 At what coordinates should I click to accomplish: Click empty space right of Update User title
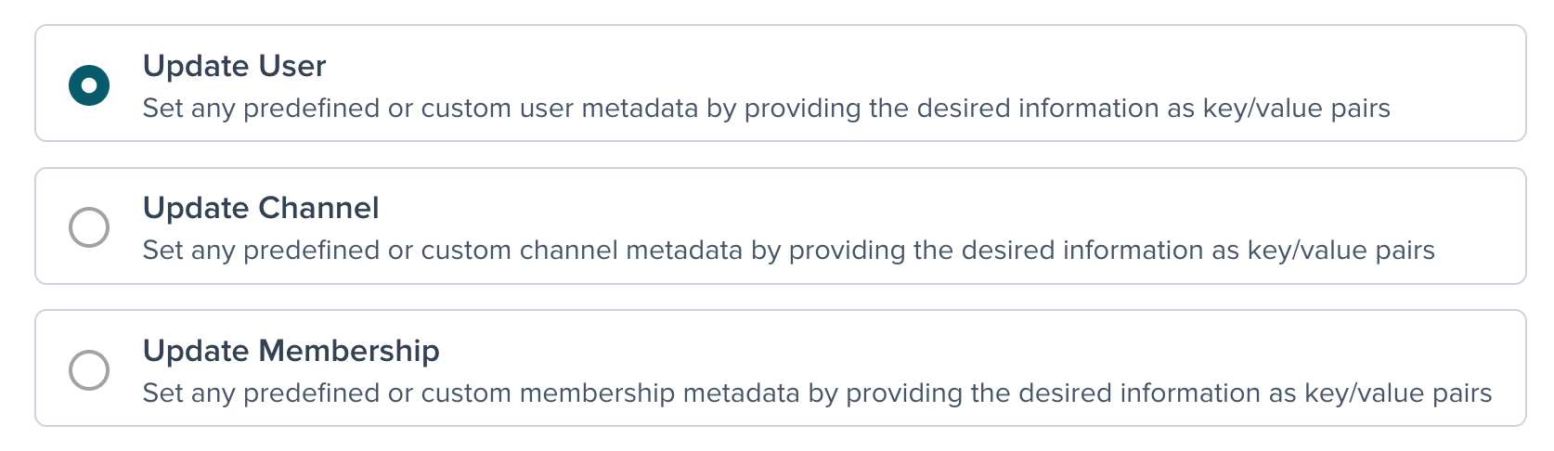click(835, 66)
